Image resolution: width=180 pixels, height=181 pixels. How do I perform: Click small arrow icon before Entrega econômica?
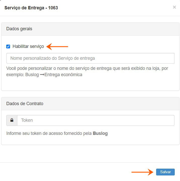point(42,75)
